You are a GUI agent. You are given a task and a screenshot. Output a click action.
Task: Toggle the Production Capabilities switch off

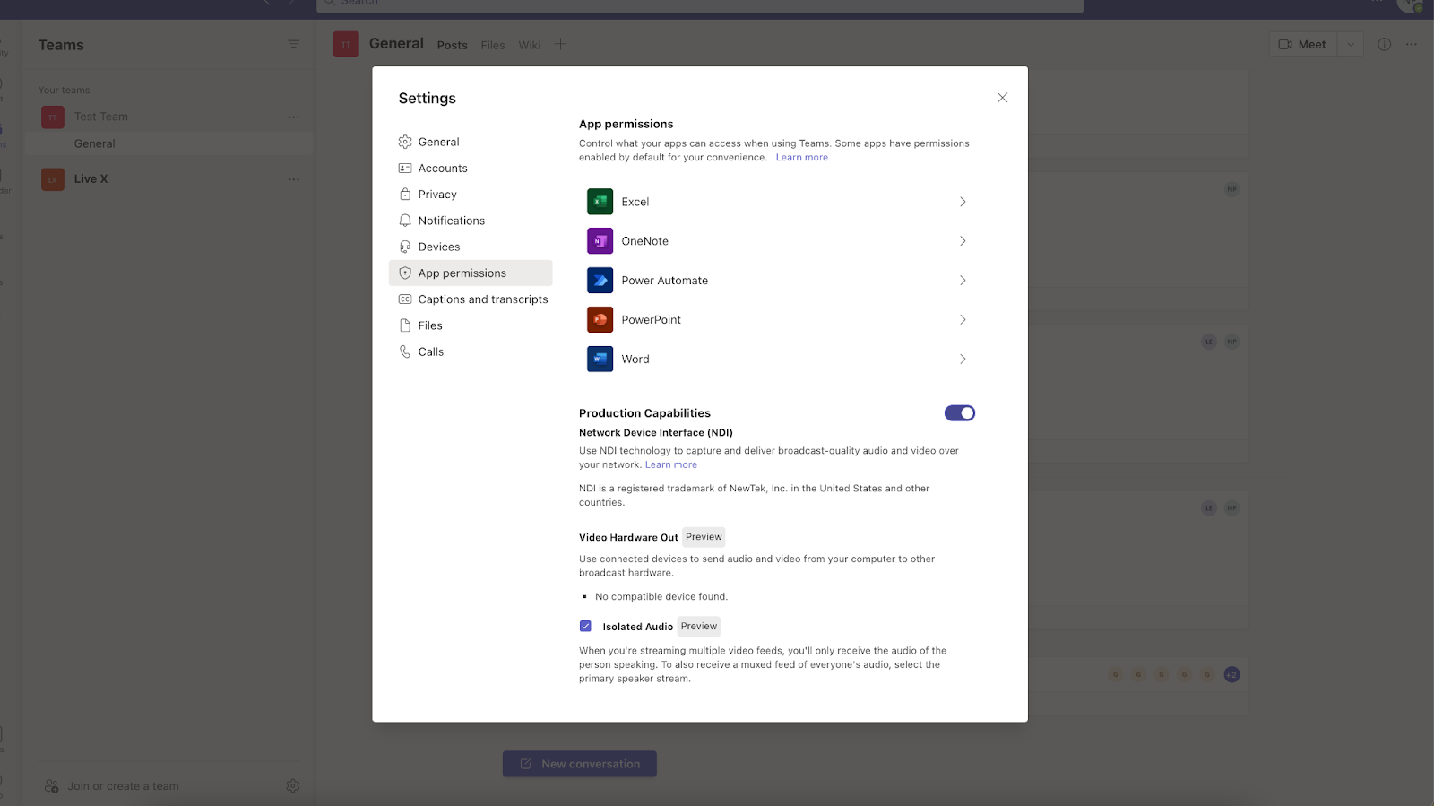[x=959, y=413]
